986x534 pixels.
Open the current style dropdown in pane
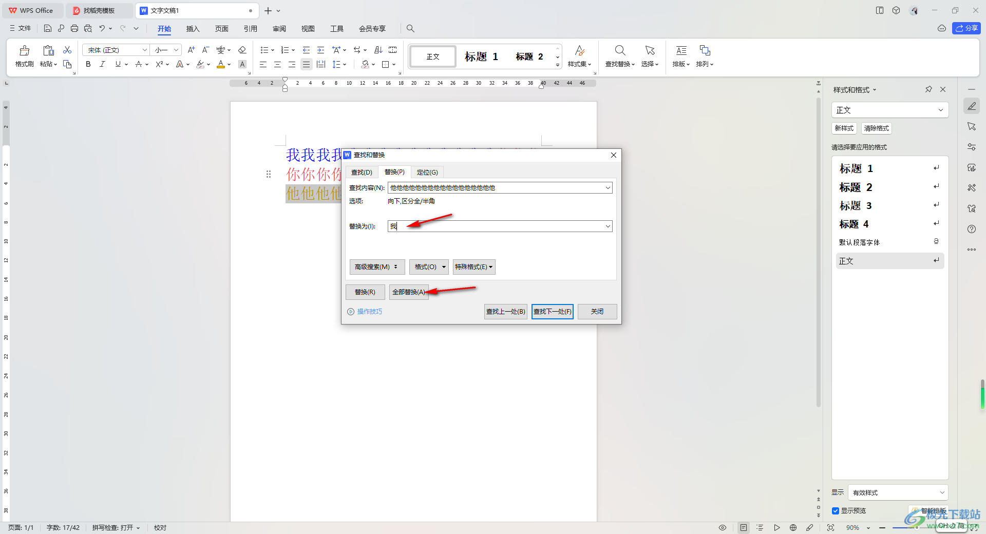click(x=941, y=110)
